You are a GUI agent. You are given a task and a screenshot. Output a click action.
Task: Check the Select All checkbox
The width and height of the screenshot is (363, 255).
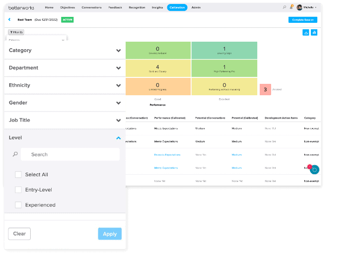pos(18,175)
